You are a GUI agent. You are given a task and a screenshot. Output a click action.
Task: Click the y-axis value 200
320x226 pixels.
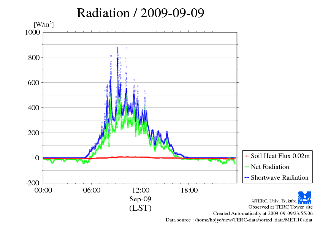[x=34, y=133]
